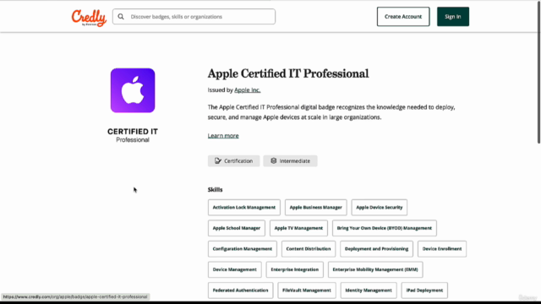Click the page vertical scrollbar
The height and width of the screenshot is (304, 541).
538,73
